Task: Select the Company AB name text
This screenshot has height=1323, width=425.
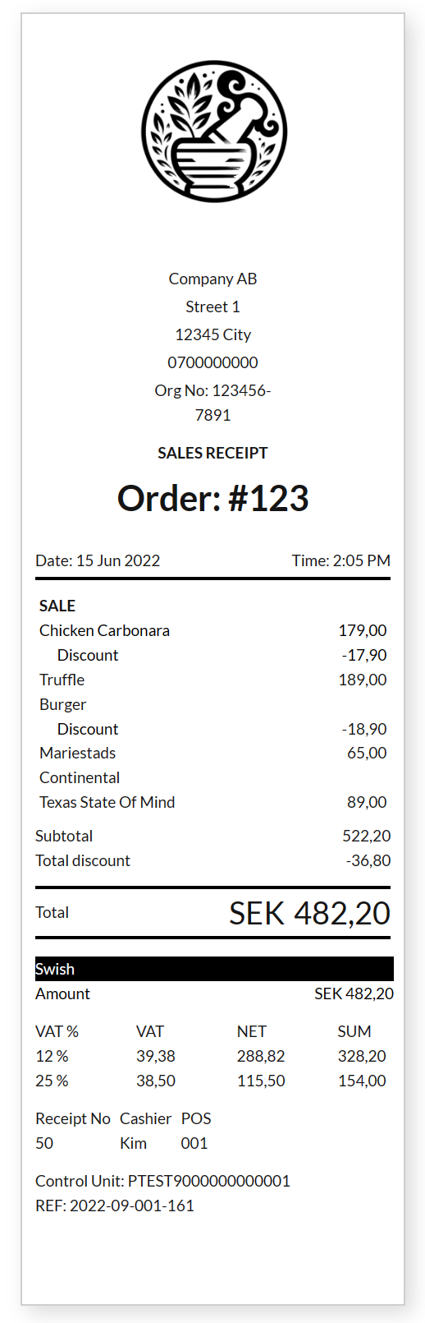Action: tap(213, 279)
